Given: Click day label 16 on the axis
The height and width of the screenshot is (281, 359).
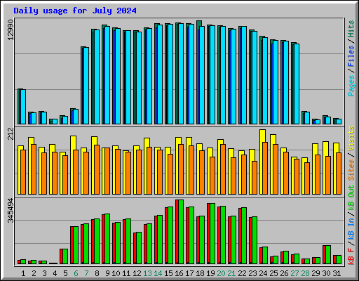Looking at the screenshot, I should [x=179, y=273].
